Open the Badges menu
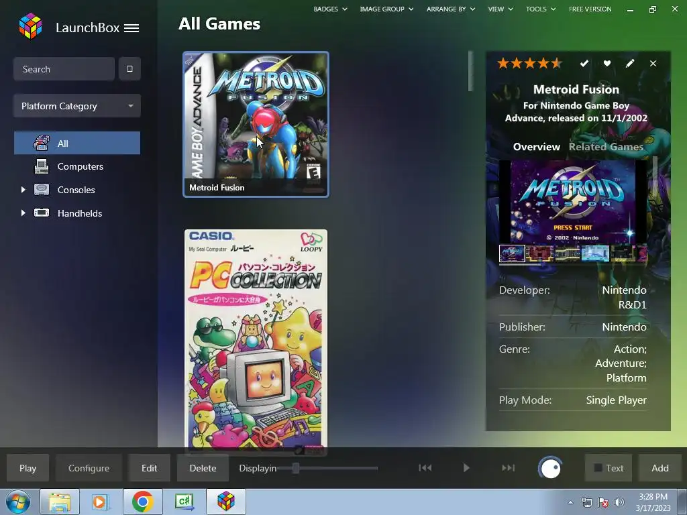The width and height of the screenshot is (687, 515). point(330,9)
